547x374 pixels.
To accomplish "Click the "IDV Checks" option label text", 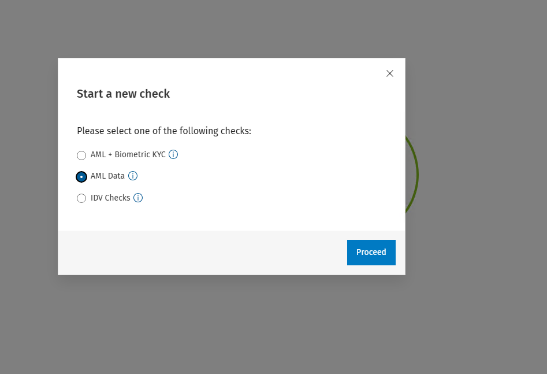I will (x=110, y=198).
